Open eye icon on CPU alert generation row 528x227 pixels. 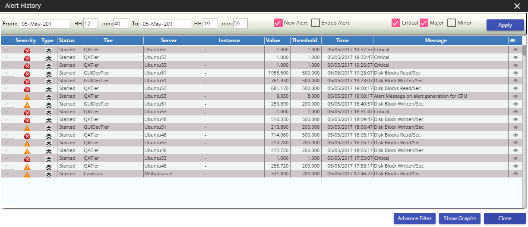515,96
